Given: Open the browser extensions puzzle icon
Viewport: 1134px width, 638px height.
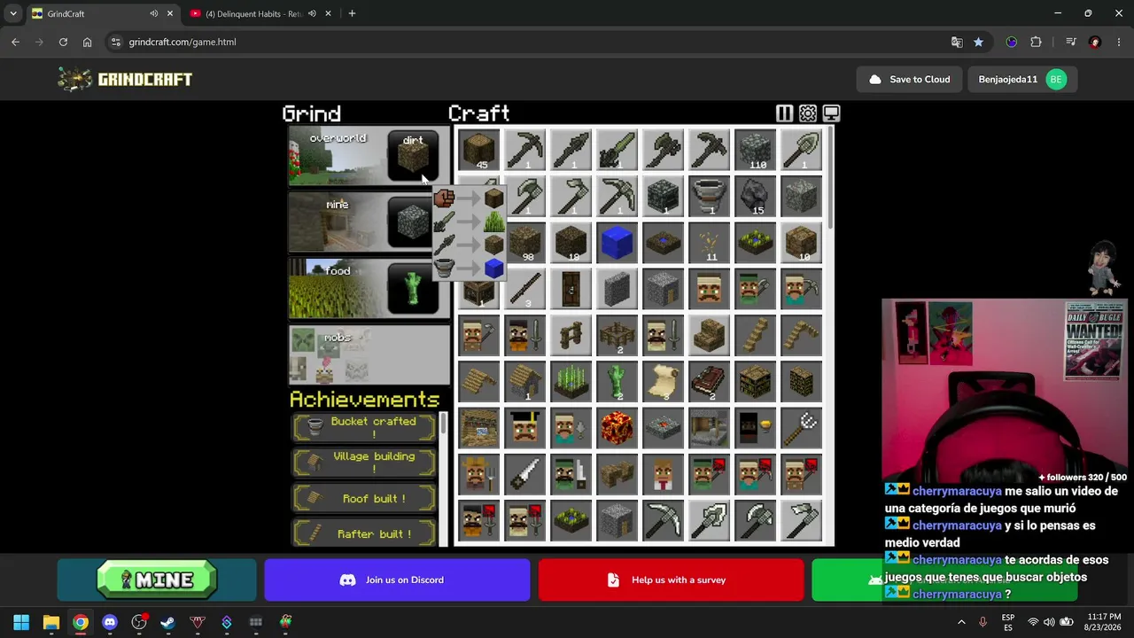Looking at the screenshot, I should click(x=1036, y=42).
